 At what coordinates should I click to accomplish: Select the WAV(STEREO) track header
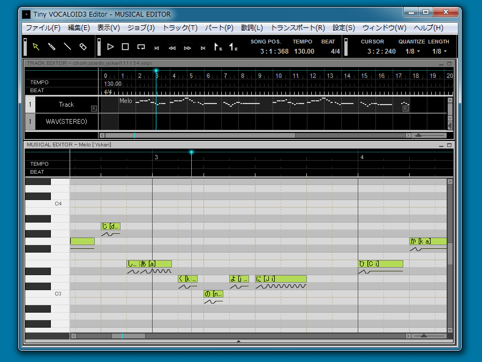66,122
